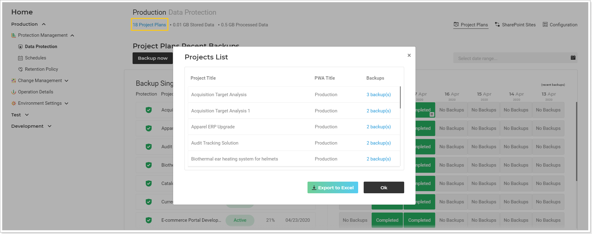The height and width of the screenshot is (234, 592).
Task: Open Retention Policy in the sidebar
Action: 41,69
